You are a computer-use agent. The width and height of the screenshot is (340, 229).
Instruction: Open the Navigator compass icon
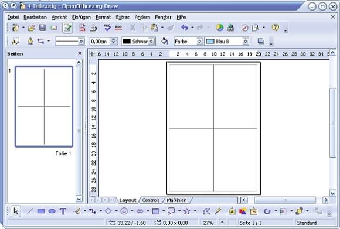[x=244, y=28]
